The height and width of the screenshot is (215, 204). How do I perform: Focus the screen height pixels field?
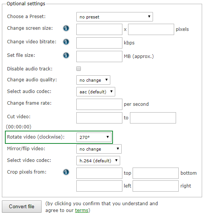click(x=151, y=29)
